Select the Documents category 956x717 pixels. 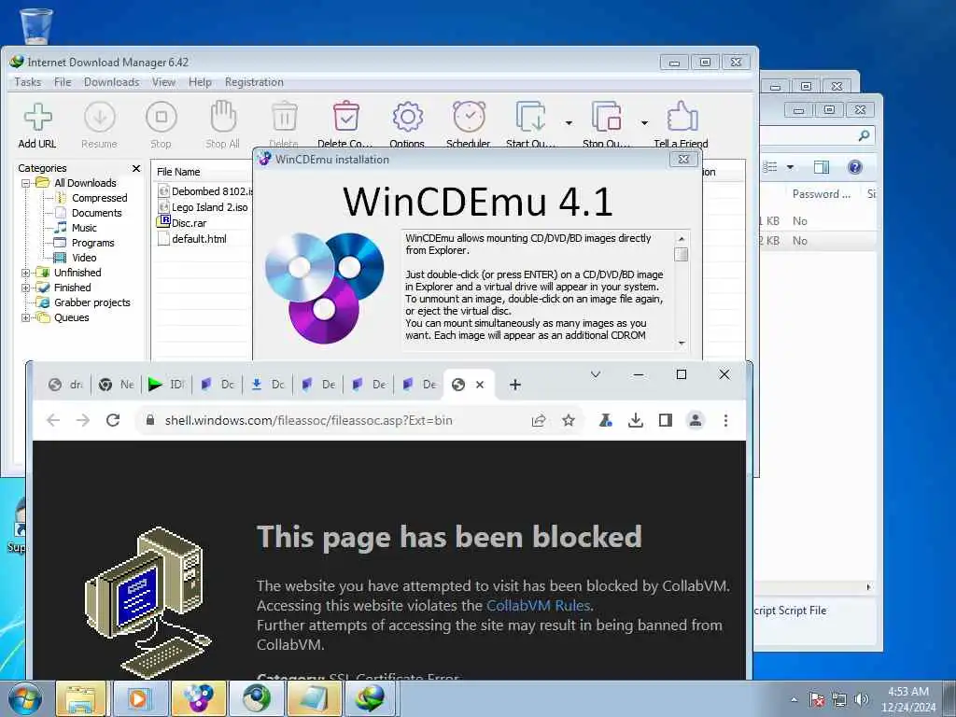click(x=96, y=213)
